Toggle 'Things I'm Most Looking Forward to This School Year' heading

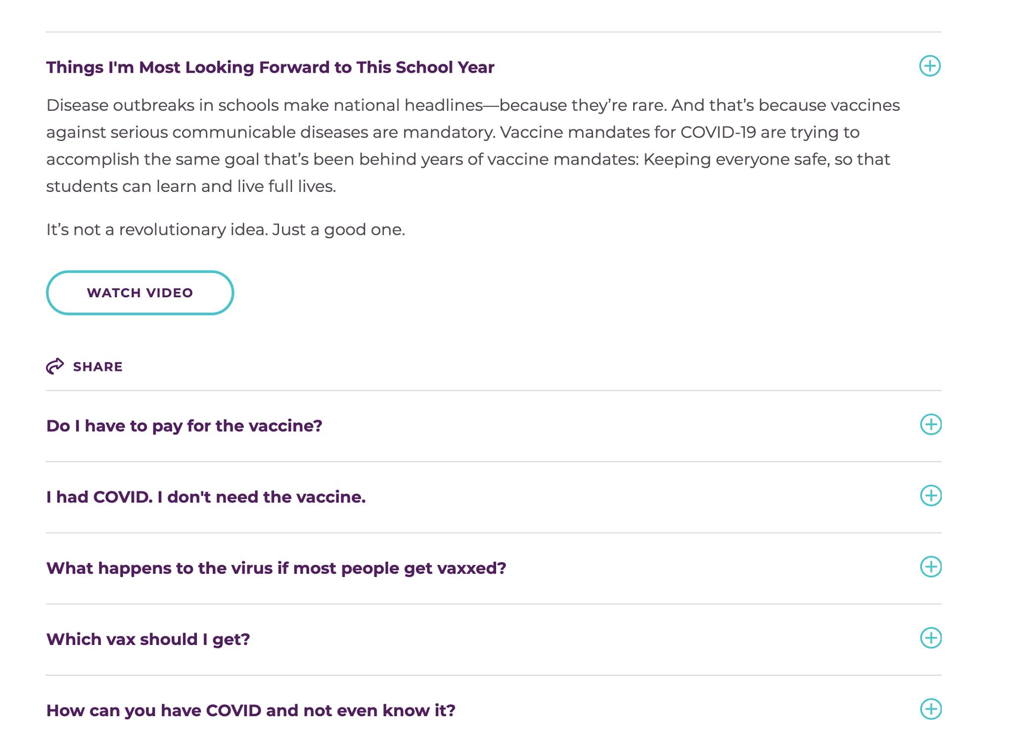tap(270, 67)
